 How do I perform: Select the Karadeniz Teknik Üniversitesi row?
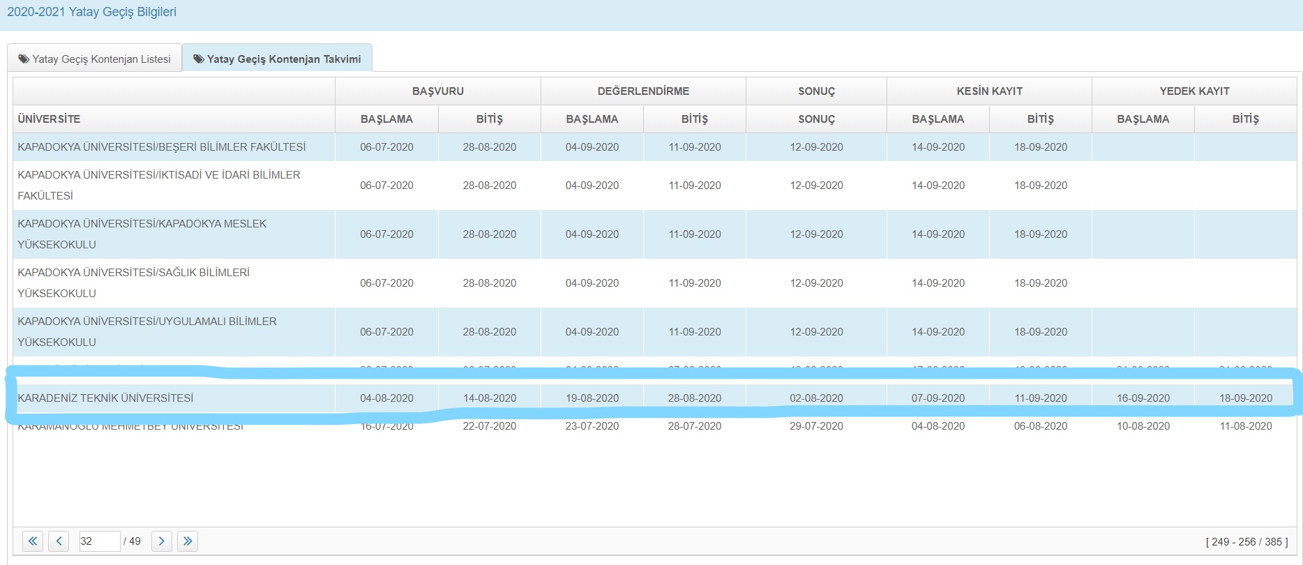(655, 398)
